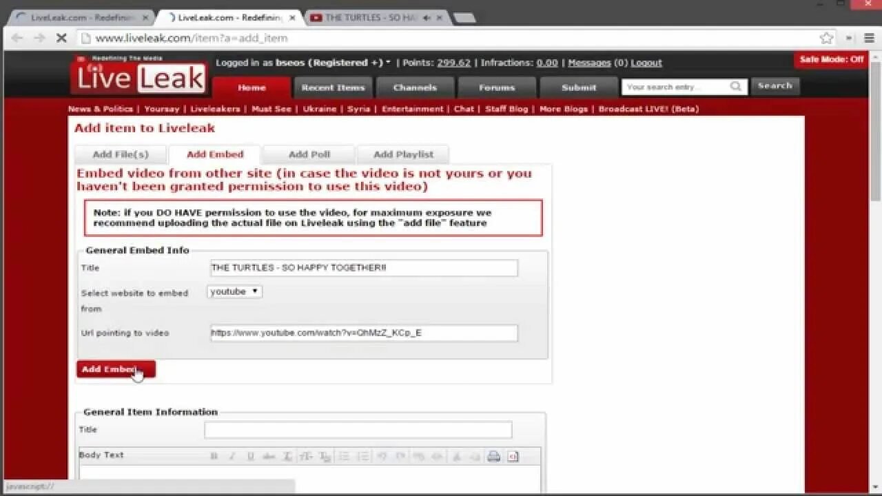The height and width of the screenshot is (496, 882).
Task: Open the Chrome hamburger menu
Action: 869,39
